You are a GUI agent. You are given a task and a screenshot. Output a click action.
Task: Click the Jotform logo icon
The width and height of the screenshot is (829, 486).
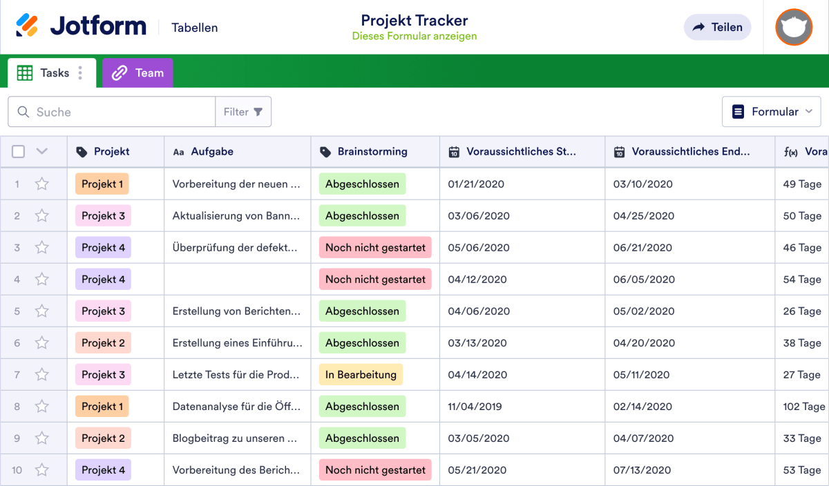pos(28,26)
